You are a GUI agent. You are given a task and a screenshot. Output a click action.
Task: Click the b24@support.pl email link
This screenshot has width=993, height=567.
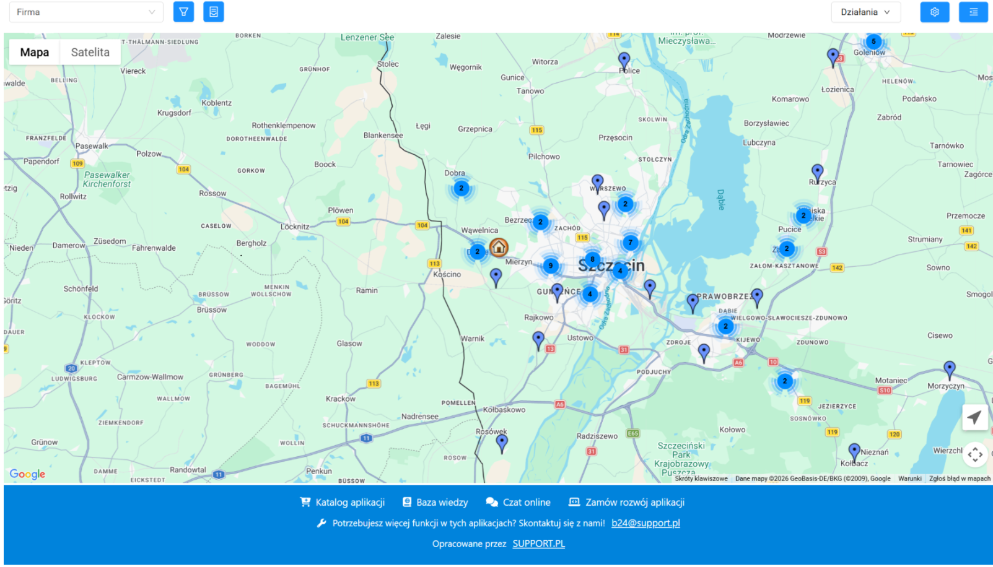point(645,523)
